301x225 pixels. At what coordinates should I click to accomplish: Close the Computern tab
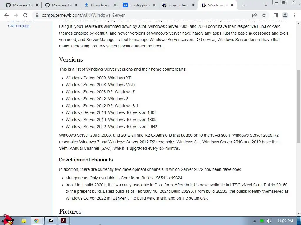point(193,5)
